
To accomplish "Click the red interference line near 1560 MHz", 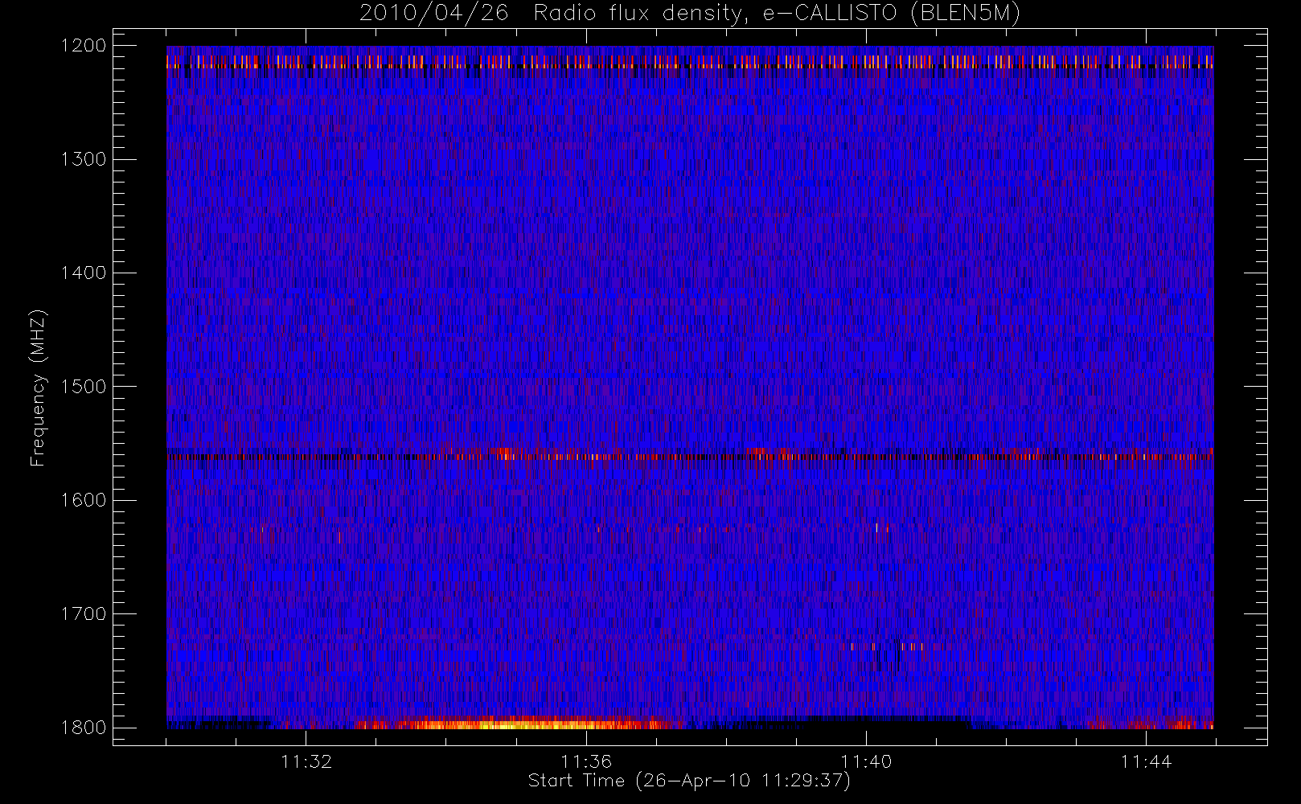I will pos(690,457).
